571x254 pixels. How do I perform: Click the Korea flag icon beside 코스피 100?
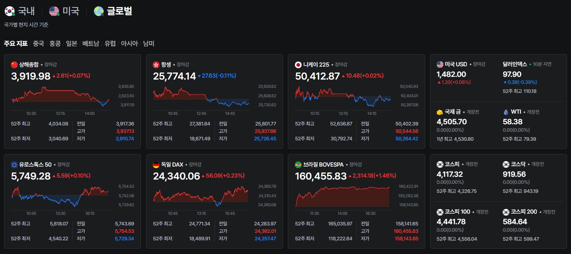coord(440,212)
